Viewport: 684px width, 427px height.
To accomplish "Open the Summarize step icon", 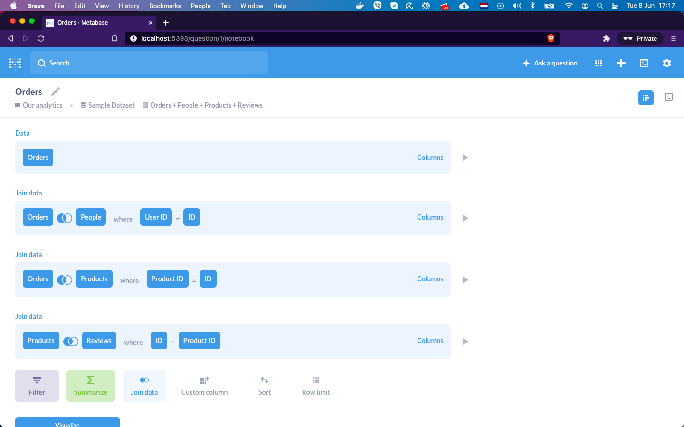I will (x=90, y=386).
